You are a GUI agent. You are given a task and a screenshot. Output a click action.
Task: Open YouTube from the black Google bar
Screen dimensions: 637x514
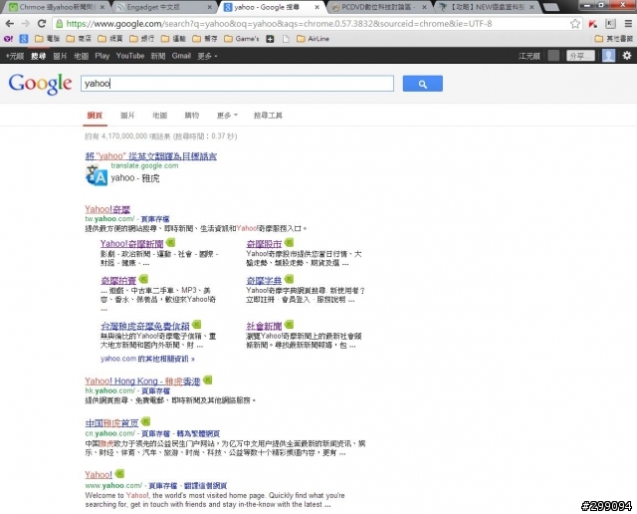pos(130,56)
